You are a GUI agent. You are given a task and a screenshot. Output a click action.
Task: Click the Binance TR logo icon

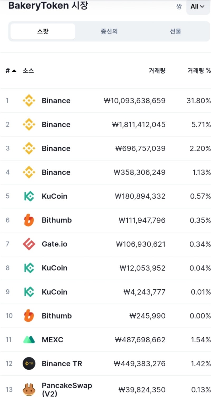click(29, 363)
